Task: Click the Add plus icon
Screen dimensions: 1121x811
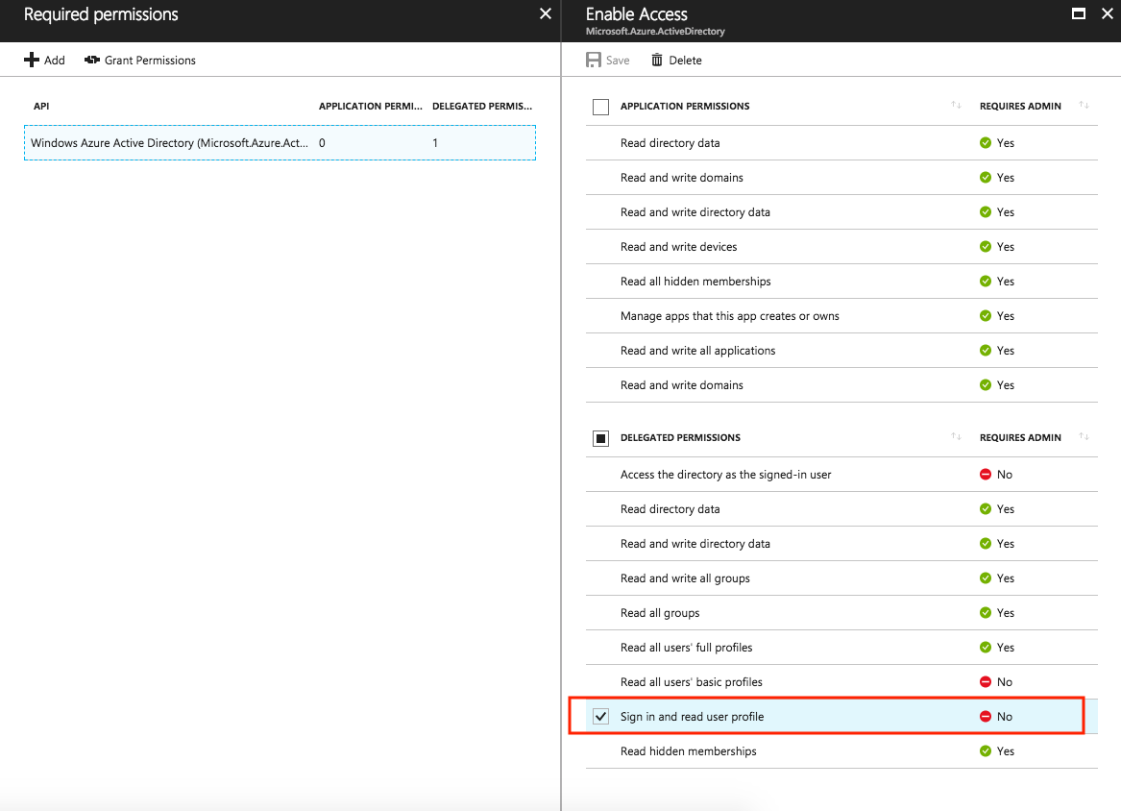Action: click(x=32, y=61)
